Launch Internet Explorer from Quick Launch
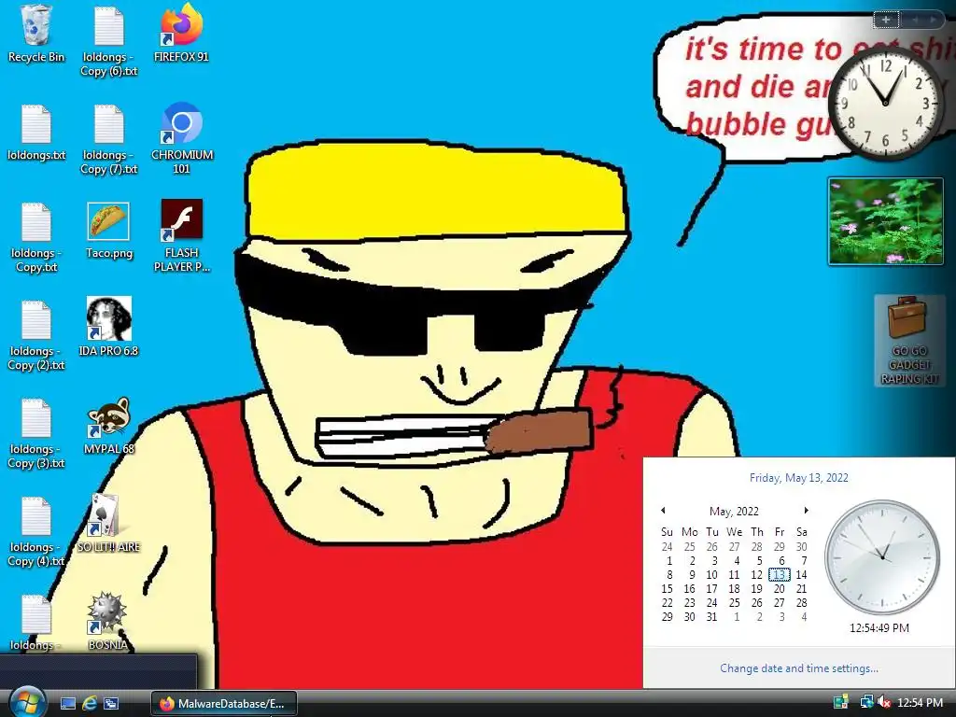Image resolution: width=956 pixels, height=717 pixels. pos(90,704)
